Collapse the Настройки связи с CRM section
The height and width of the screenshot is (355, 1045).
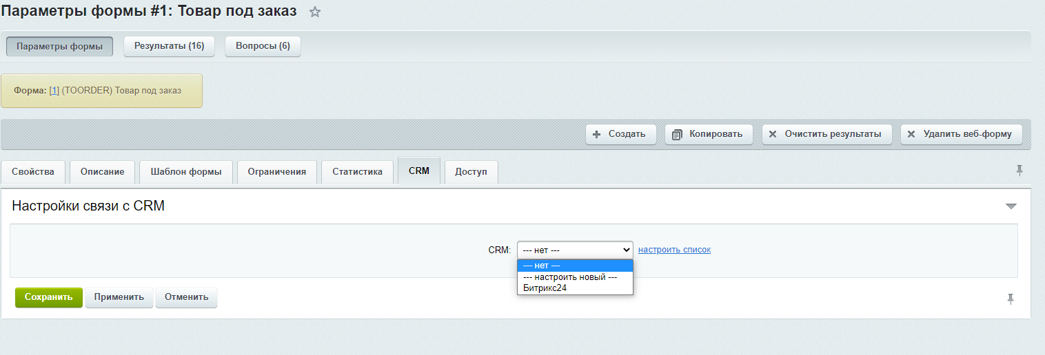point(1011,206)
